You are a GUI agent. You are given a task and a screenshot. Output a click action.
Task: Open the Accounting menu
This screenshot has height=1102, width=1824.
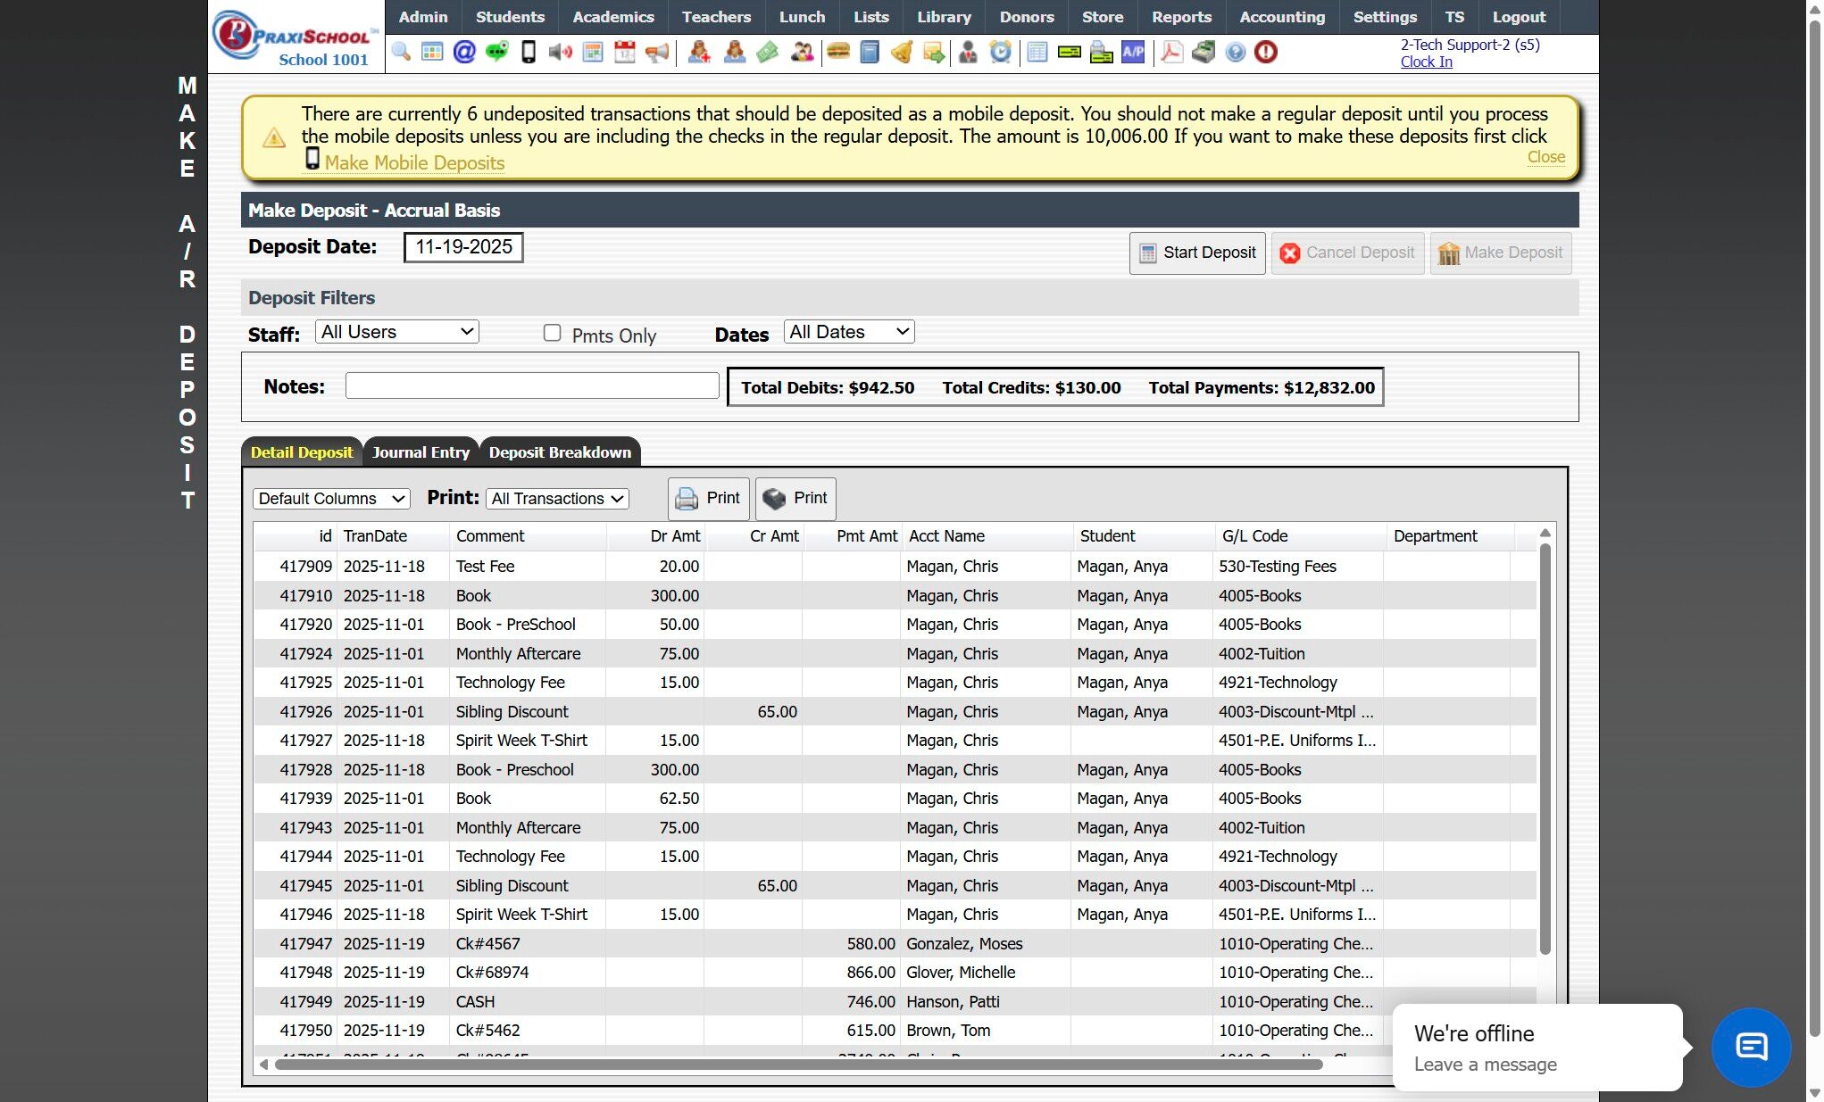click(1282, 17)
